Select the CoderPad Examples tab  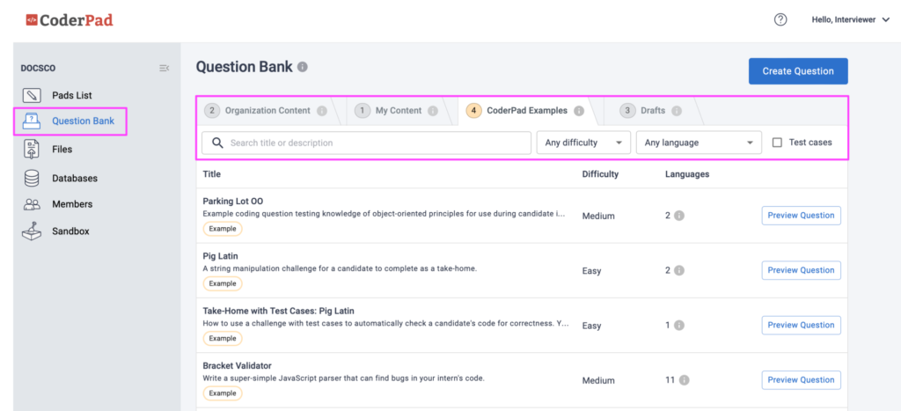[527, 111]
